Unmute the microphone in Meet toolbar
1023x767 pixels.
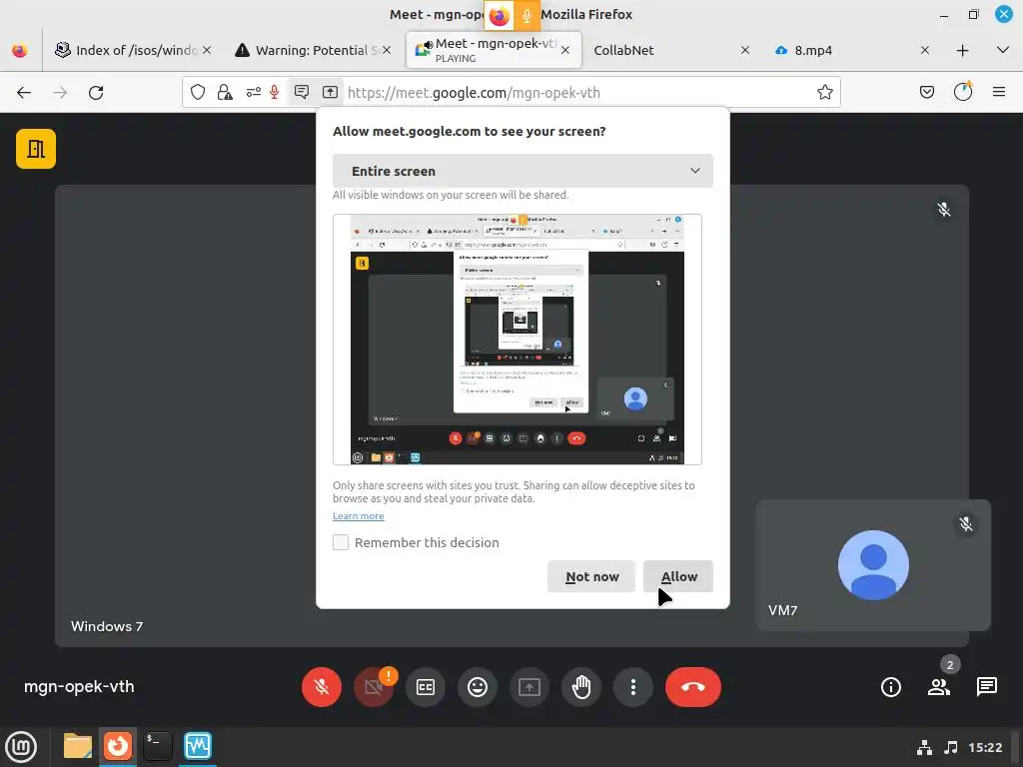click(x=321, y=687)
